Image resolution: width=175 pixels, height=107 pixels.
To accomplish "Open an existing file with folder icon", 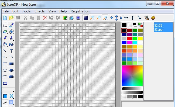I will 11,18.
